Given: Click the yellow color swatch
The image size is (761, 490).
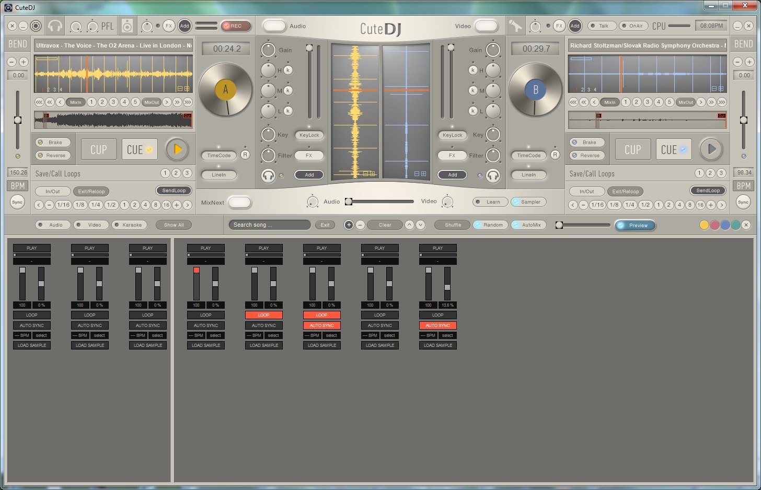Looking at the screenshot, I should pyautogui.click(x=704, y=225).
